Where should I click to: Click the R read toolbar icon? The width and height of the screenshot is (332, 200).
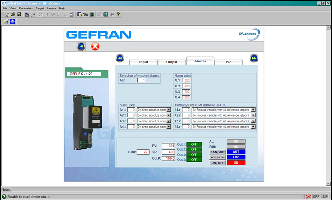point(47,15)
